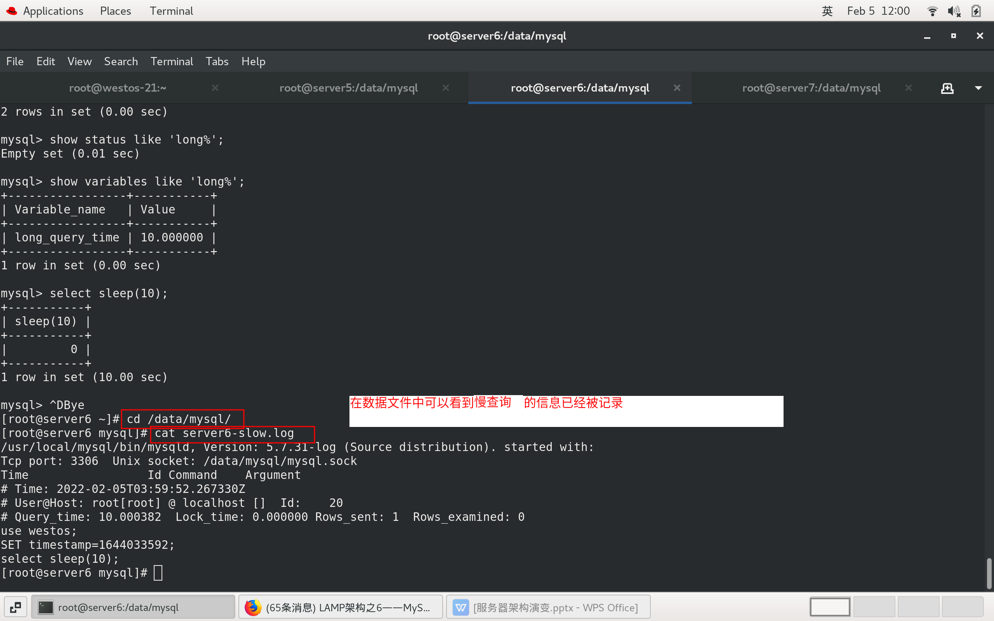Screen dimensions: 994x621
Task: Switch to the root@westos-21:~ tab
Action: 118,88
